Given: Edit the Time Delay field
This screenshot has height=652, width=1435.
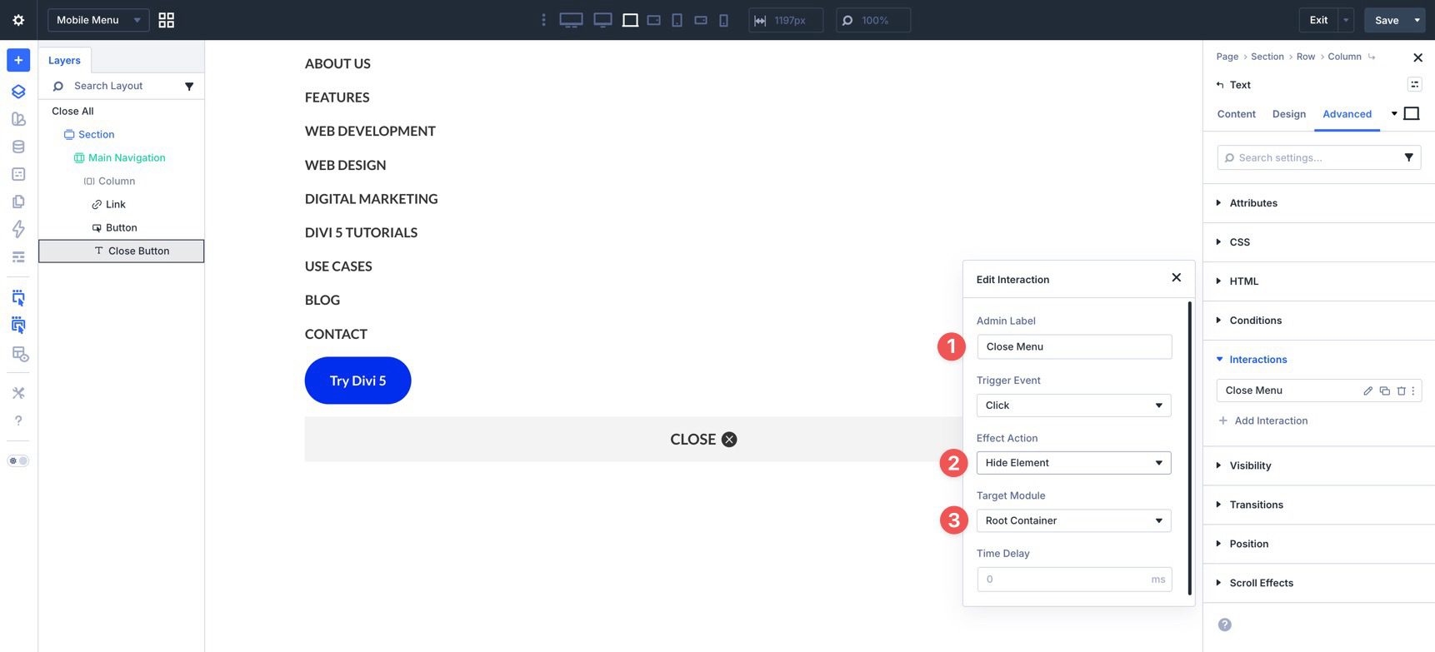Looking at the screenshot, I should (1074, 579).
